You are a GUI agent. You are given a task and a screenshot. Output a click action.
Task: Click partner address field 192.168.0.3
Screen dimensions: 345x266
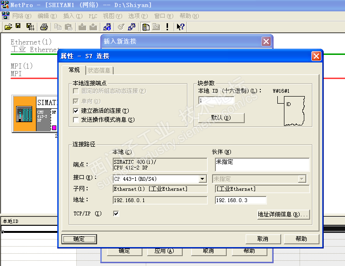click(240, 200)
